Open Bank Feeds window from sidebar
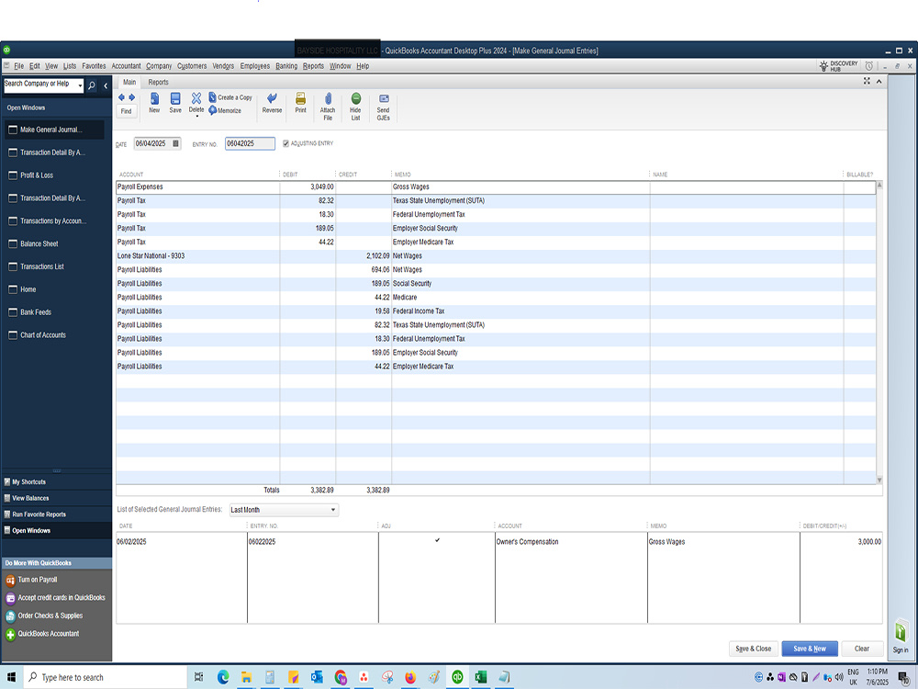 (35, 312)
